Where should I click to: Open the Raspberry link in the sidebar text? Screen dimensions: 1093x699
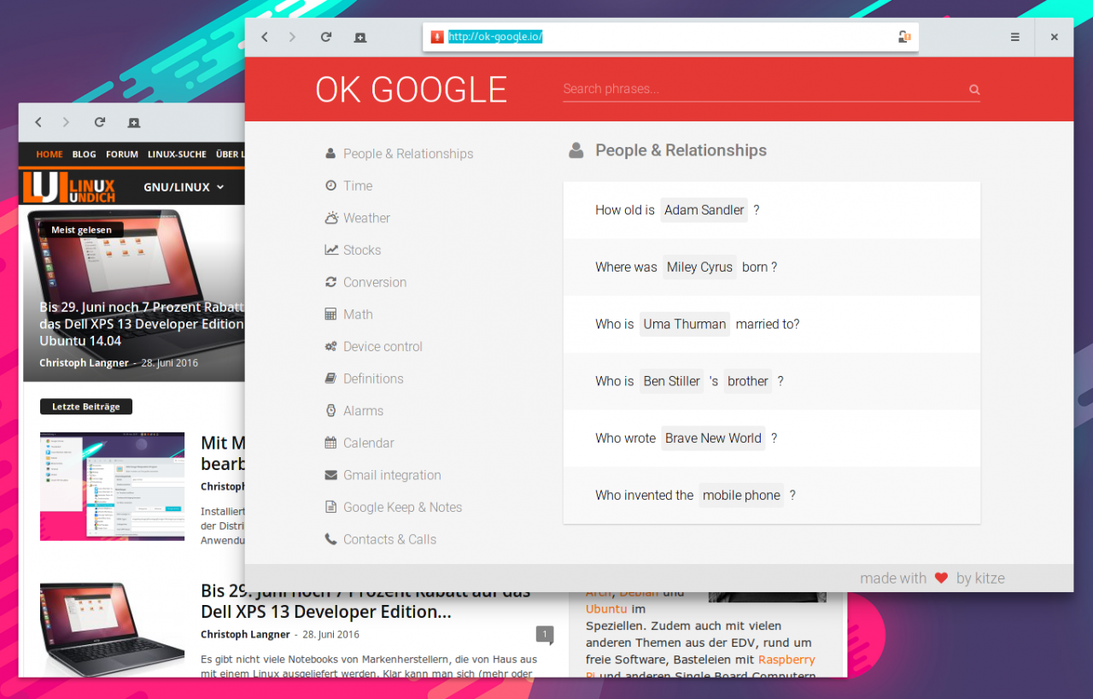[x=786, y=660]
